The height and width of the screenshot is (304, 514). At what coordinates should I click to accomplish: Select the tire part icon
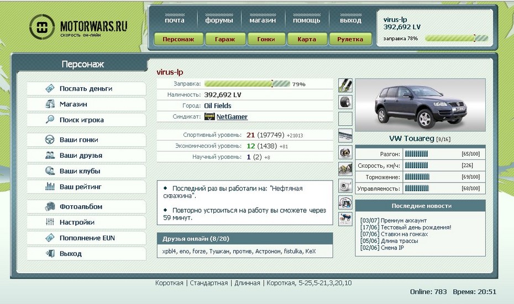point(345,102)
